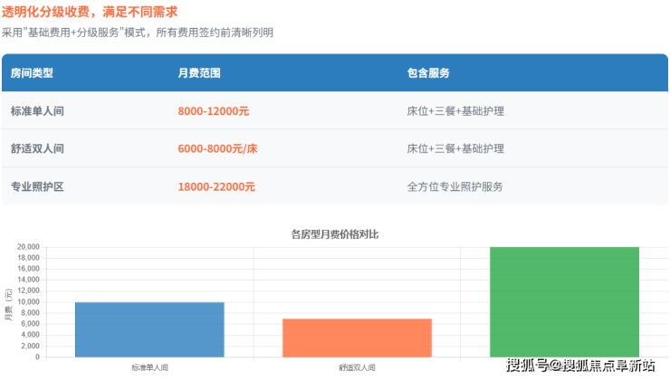Viewport: 670px width, 380px height.
Task: Click 床位+三餐+基础护理 in 标准单人间 row
Action: click(455, 111)
